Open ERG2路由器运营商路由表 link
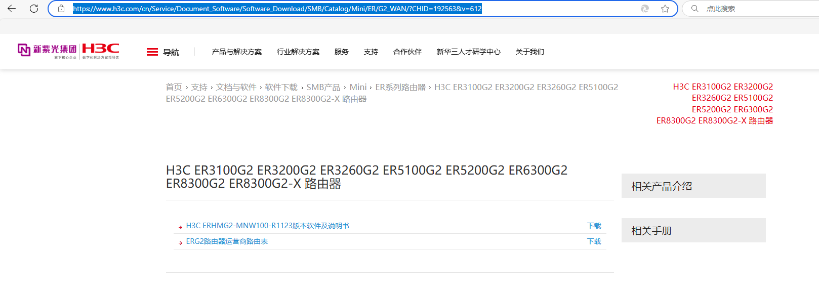Viewport: 819px width, 294px height. click(x=227, y=241)
